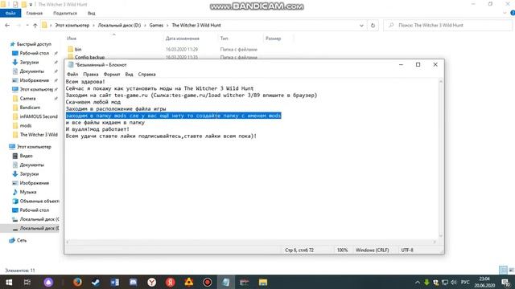Open chevron after Этот компьютер breadcrumb

tap(93, 25)
